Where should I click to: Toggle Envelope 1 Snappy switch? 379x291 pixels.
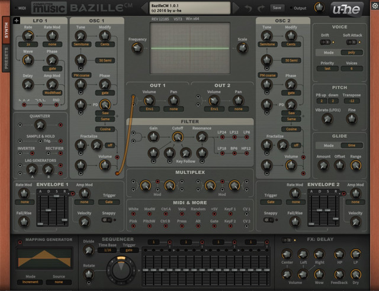[x=107, y=220]
